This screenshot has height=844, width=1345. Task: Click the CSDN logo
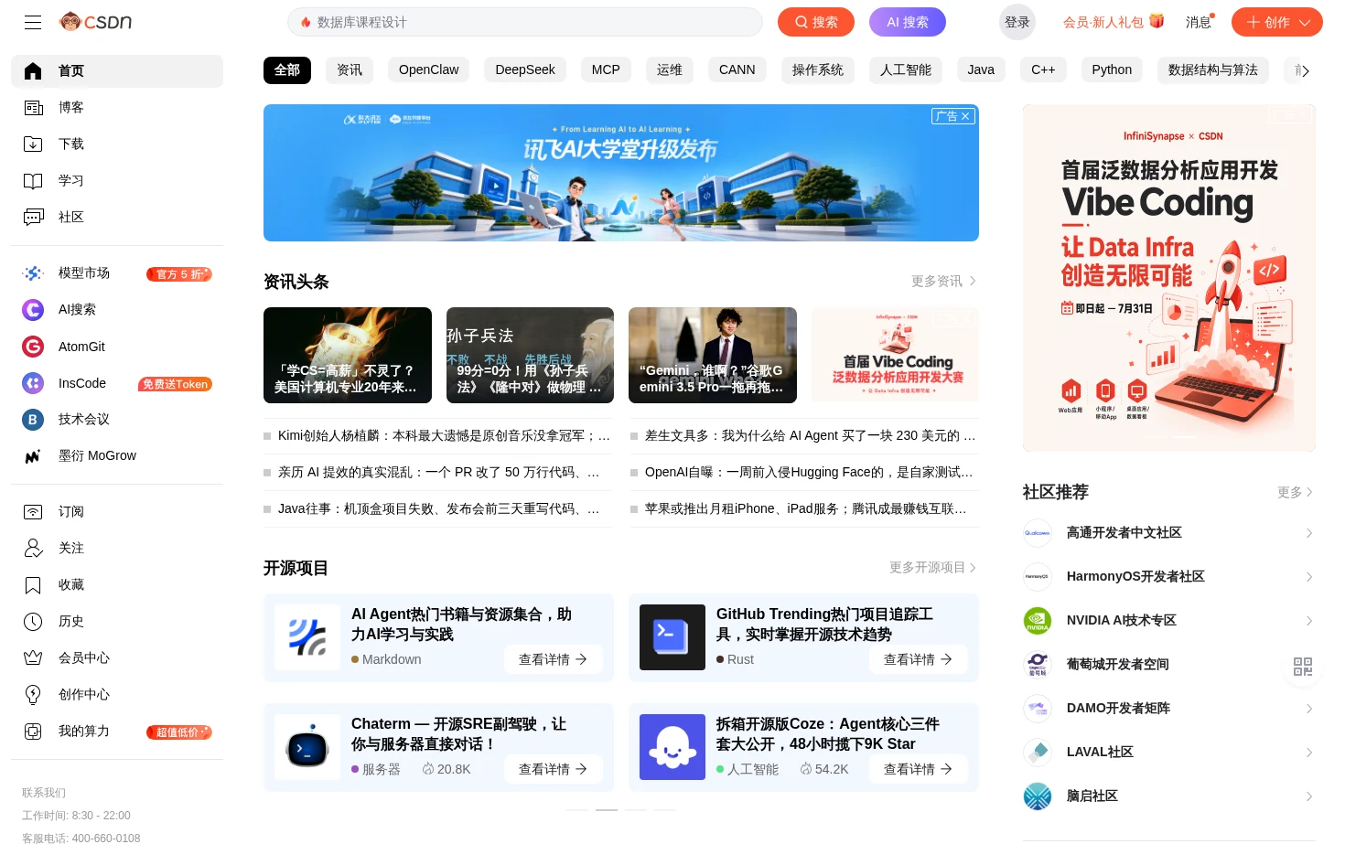(x=96, y=22)
